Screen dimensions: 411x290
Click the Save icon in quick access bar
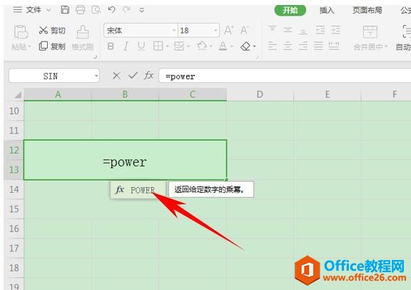(x=65, y=10)
